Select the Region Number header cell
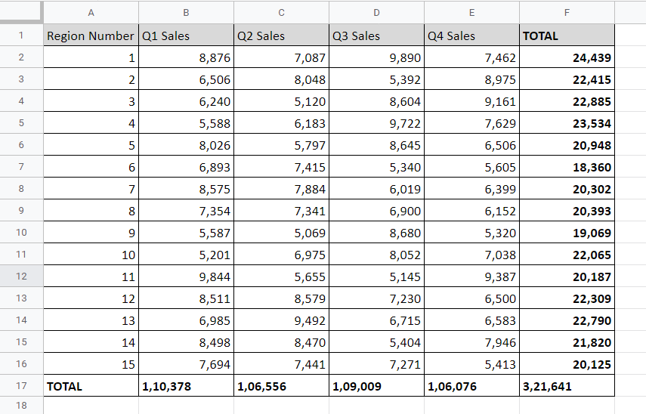The height and width of the screenshot is (414, 646). 91,36
